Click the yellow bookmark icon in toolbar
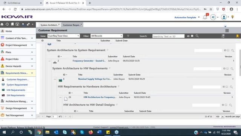Image resolution: width=241 pixels, height=136 pixels. [x=237, y=36]
